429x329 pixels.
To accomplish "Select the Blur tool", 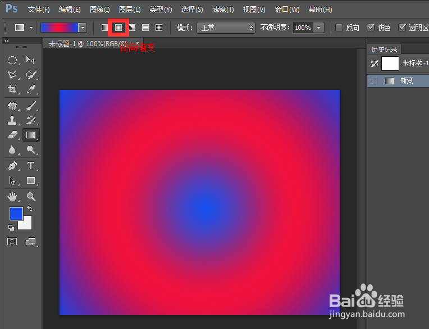I will (12, 150).
